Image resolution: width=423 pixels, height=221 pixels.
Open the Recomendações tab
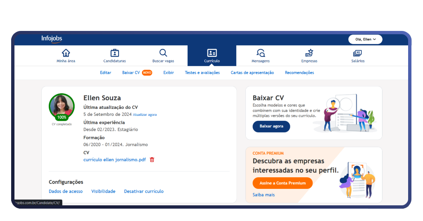coord(299,73)
